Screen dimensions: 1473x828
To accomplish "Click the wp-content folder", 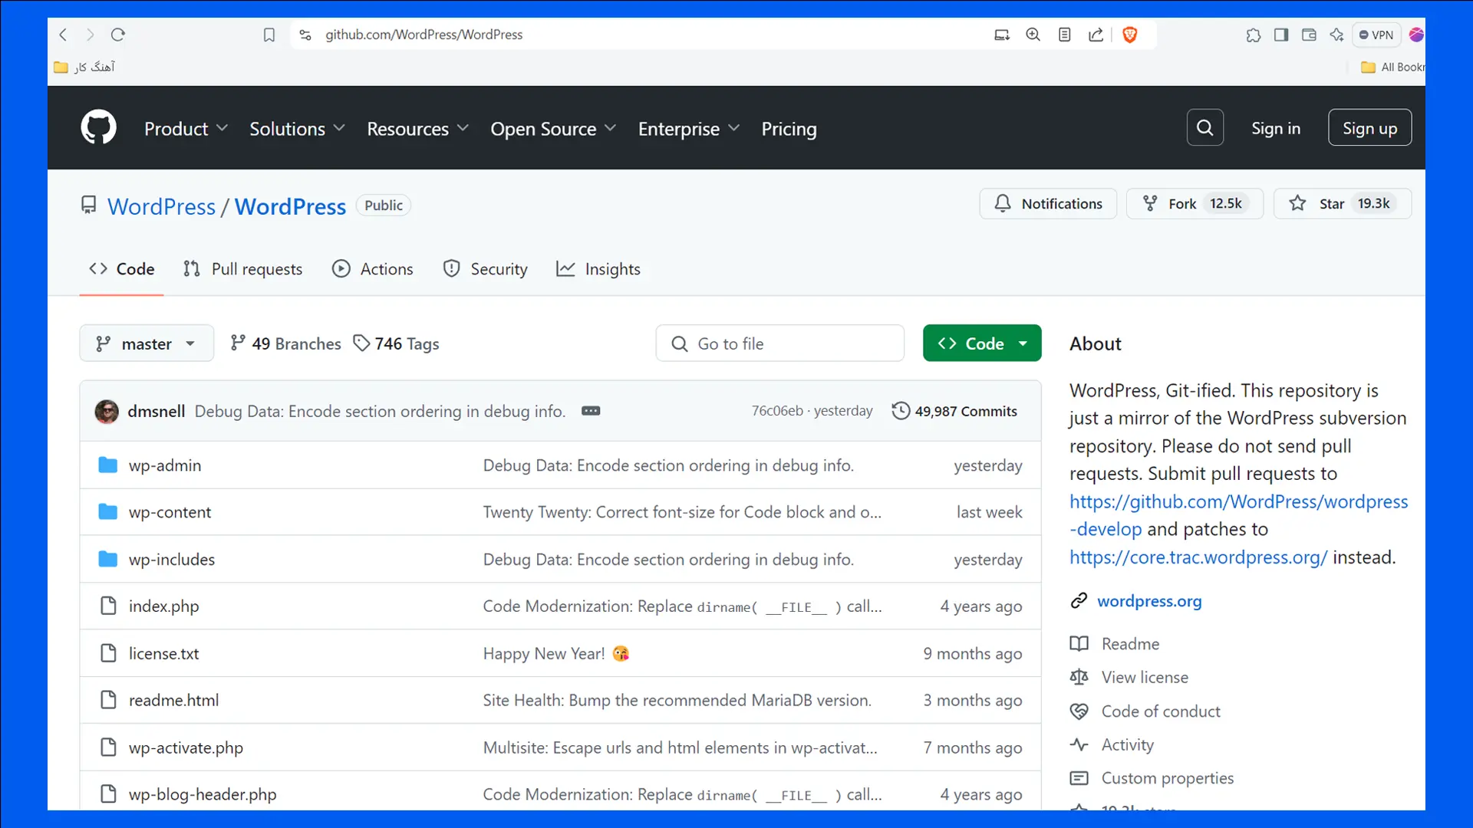I will tap(170, 511).
